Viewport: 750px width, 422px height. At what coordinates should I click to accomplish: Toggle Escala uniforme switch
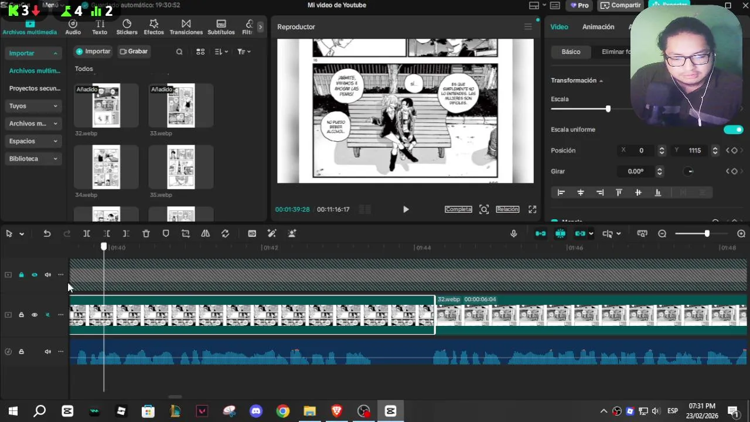733,130
